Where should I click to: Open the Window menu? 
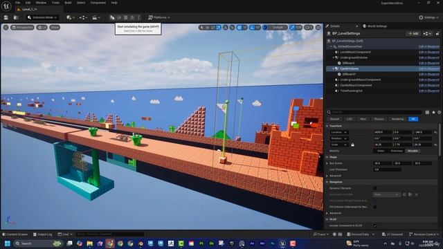(x=42, y=3)
